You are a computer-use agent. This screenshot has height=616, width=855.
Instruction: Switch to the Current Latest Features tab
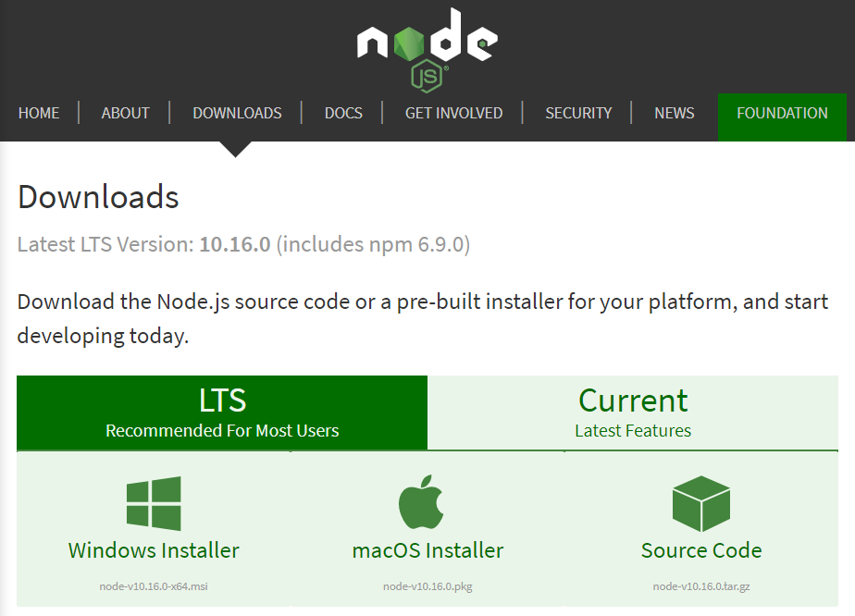(x=633, y=413)
